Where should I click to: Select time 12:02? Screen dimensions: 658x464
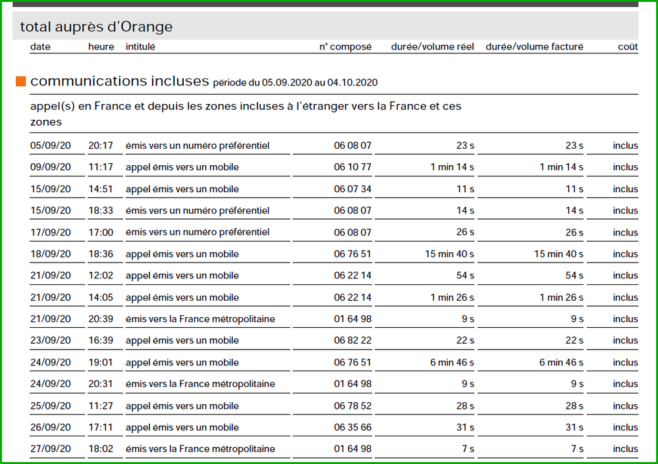101,275
